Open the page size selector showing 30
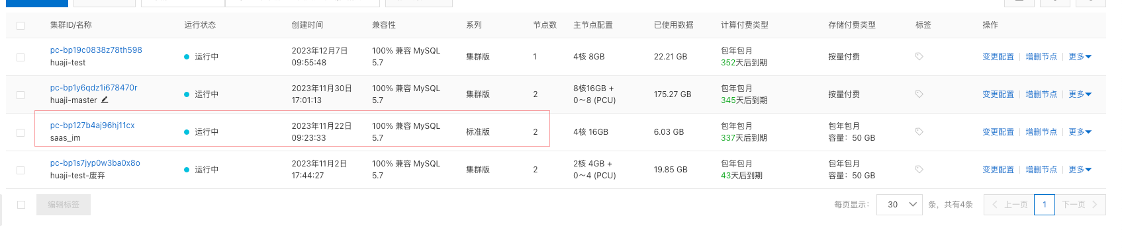 coord(899,205)
